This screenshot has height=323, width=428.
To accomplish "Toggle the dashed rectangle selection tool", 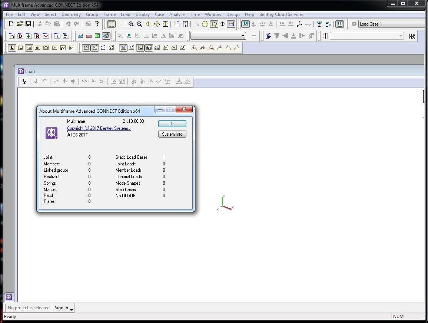I will 112,24.
